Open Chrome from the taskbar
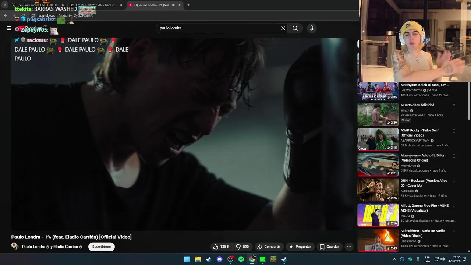The width and height of the screenshot is (471, 265). pyautogui.click(x=252, y=259)
